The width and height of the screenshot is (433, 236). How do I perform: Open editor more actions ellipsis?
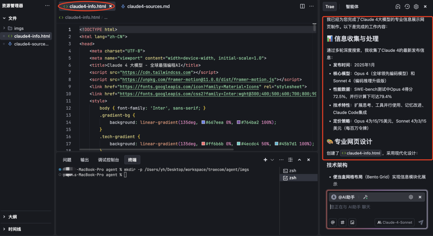[x=312, y=6]
